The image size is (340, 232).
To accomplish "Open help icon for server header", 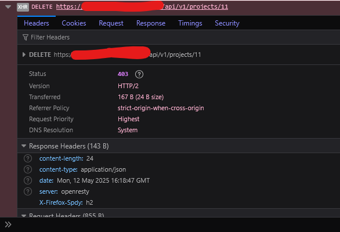I will pyautogui.click(x=28, y=191).
